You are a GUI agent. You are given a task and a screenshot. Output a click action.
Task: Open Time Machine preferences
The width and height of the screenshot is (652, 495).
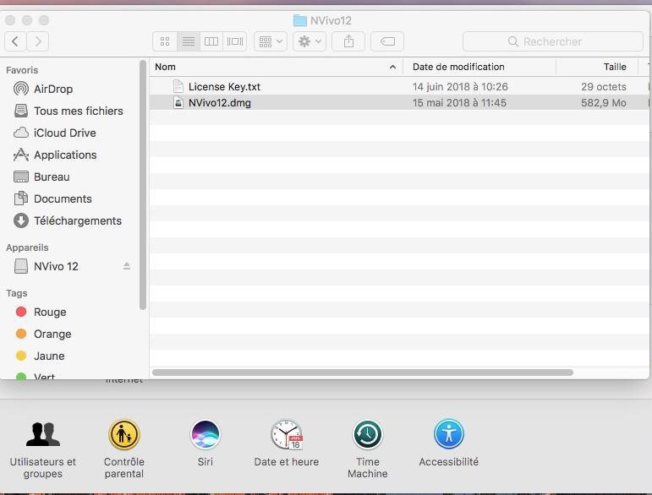click(367, 447)
